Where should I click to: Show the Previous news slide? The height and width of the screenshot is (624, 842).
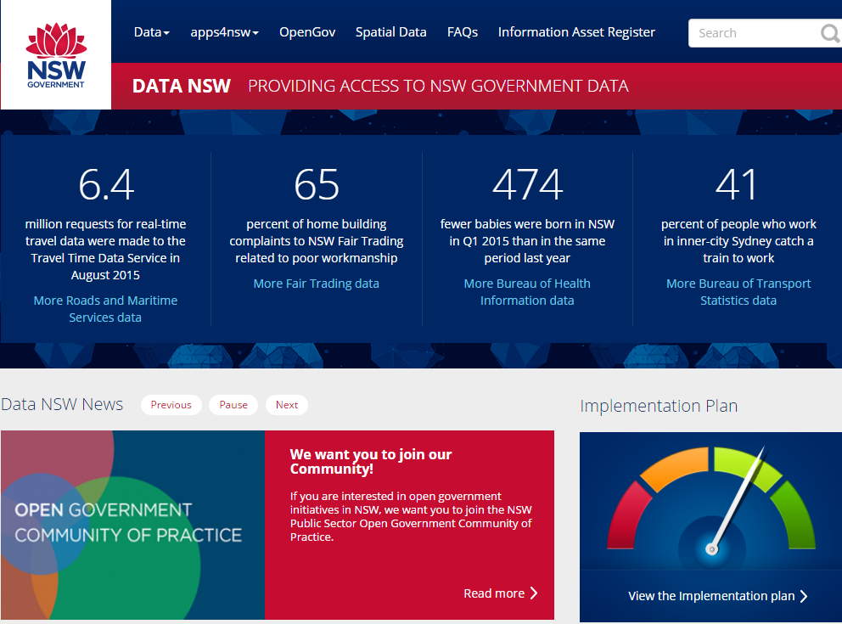point(171,405)
